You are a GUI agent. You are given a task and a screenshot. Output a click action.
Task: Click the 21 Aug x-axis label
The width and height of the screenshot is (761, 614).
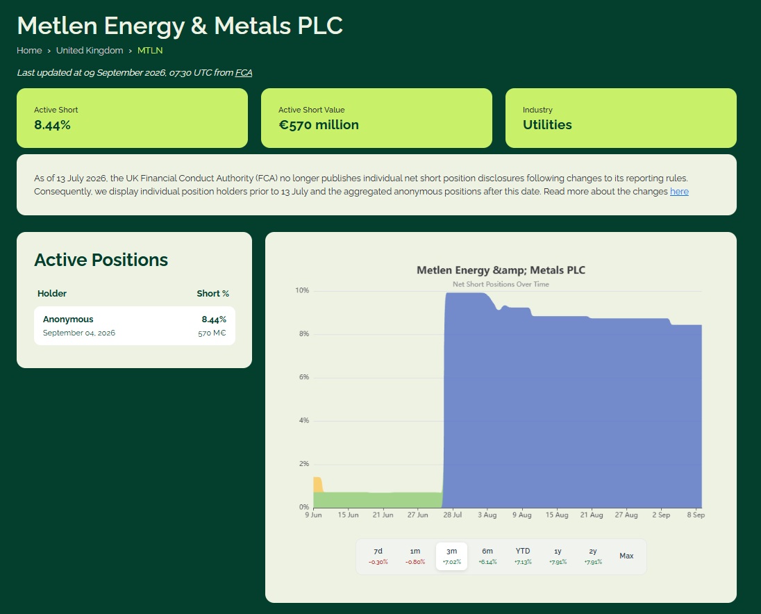tap(592, 515)
